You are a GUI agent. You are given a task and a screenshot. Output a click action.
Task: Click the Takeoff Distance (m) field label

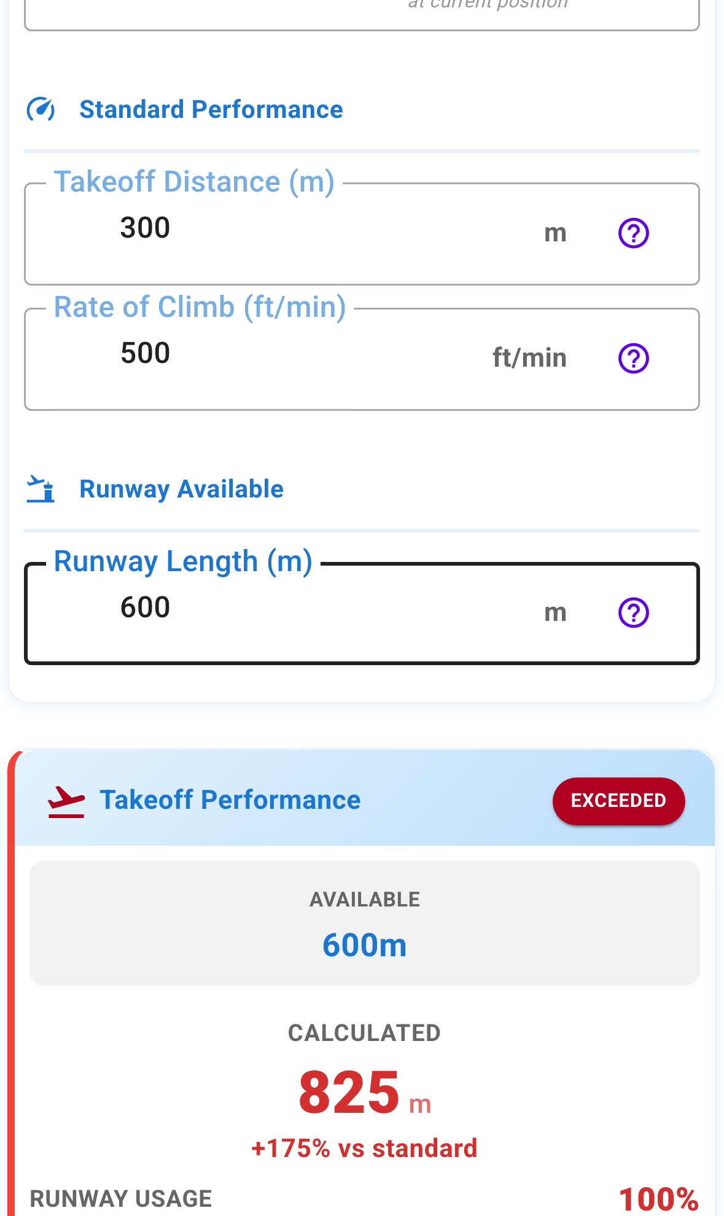click(194, 182)
